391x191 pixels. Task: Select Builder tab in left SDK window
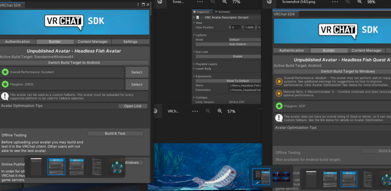tap(55, 42)
